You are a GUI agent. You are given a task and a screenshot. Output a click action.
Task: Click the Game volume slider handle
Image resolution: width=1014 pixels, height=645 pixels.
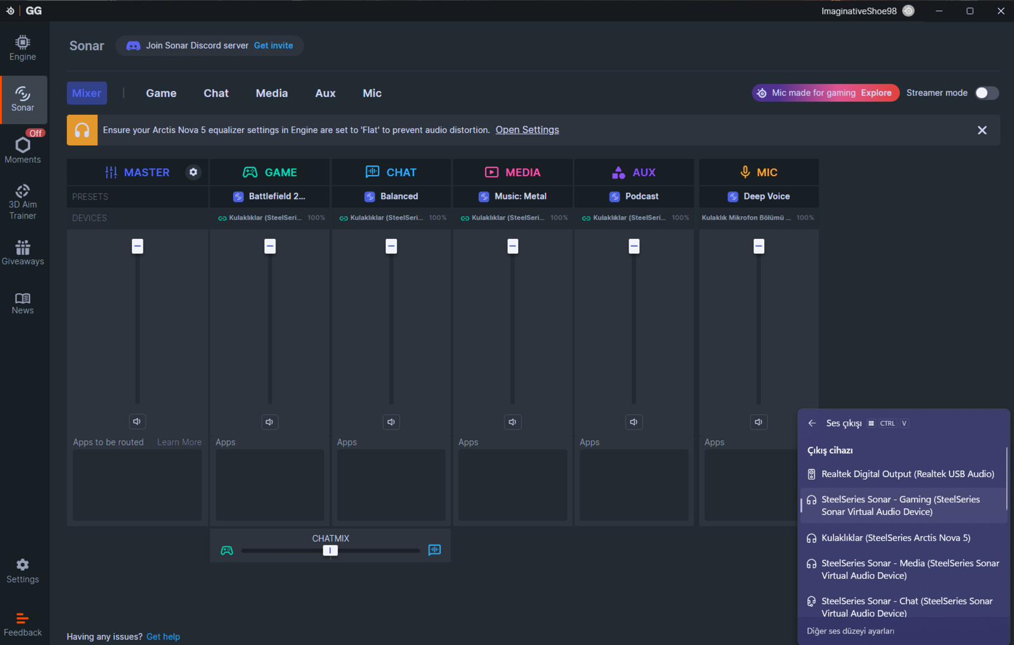coord(270,246)
